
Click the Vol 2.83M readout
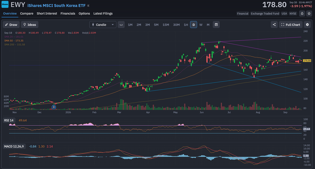click(x=73, y=33)
